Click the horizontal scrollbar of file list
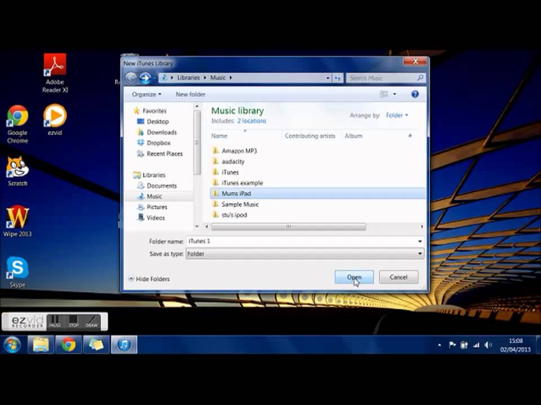This screenshot has width=541, height=405. coord(289,227)
